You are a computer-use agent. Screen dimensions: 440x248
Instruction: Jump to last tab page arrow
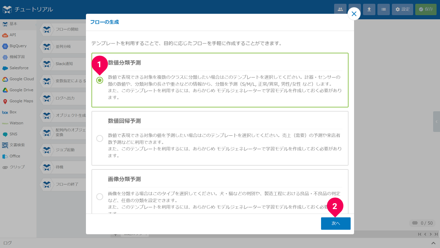coord(436,234)
